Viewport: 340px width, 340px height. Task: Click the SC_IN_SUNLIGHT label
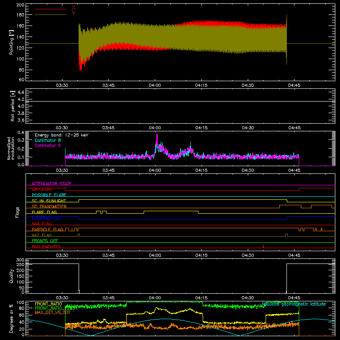pyautogui.click(x=49, y=201)
